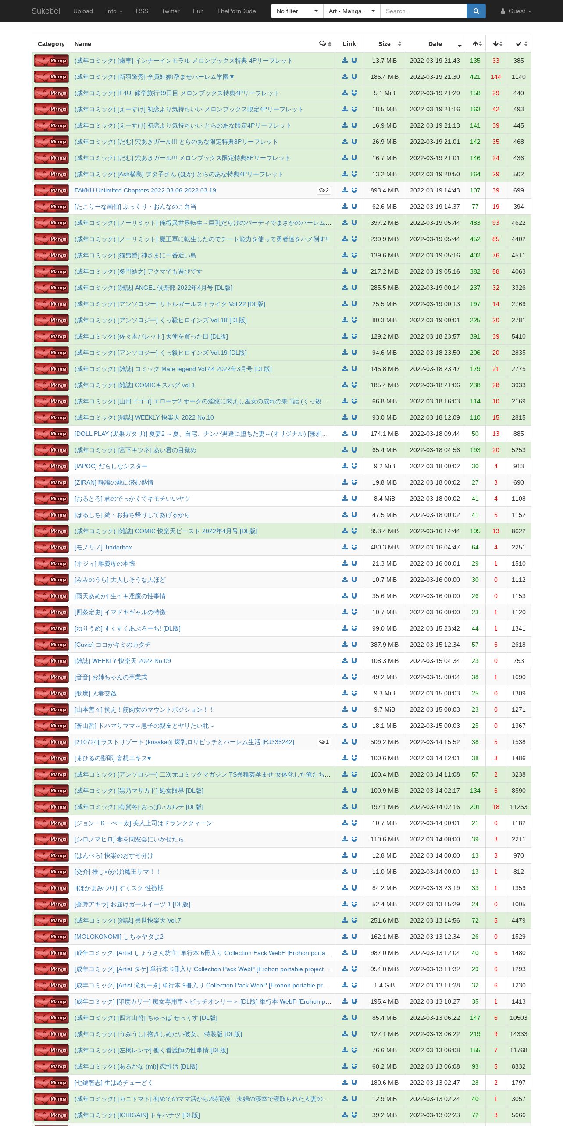This screenshot has width=563, height=1126.
Task: Open the [モノリノ] Tinderbox entry
Action: tap(103, 547)
